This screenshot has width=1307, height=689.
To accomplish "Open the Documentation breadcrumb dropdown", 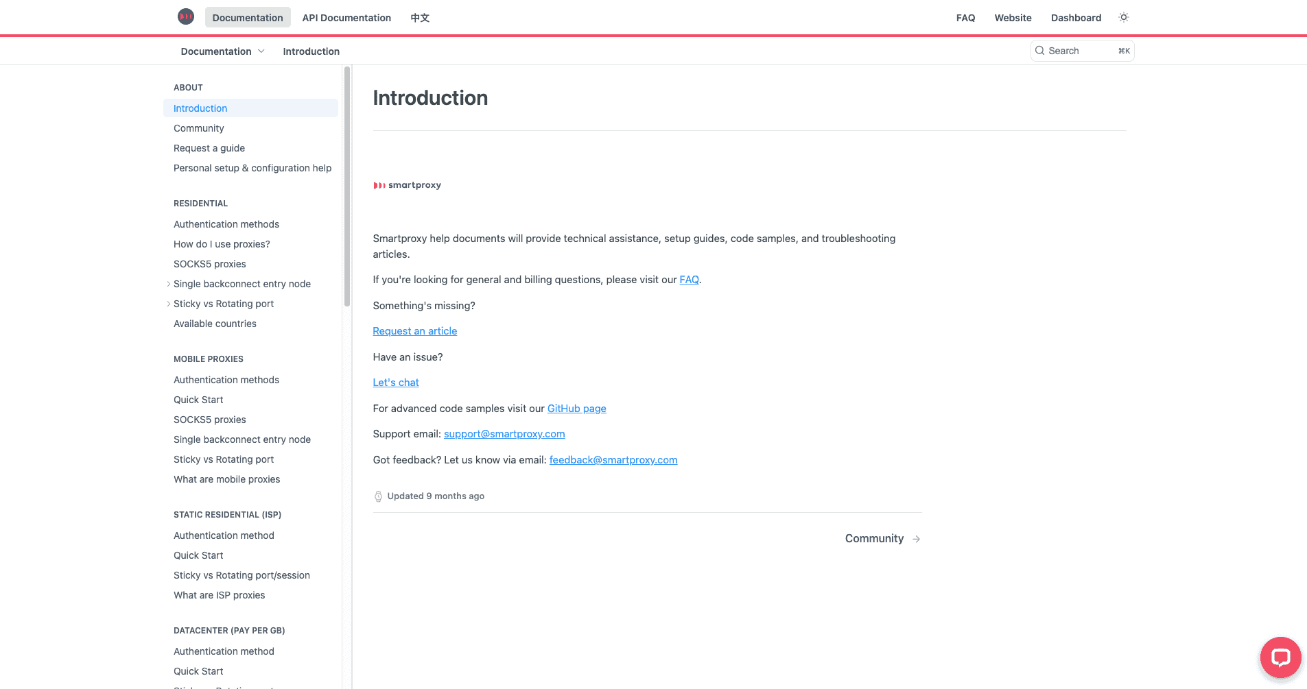I will (223, 51).
